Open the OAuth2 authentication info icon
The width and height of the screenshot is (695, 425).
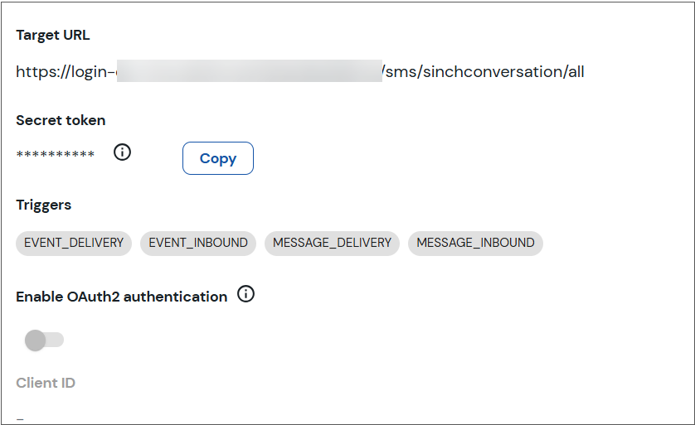pyautogui.click(x=245, y=293)
